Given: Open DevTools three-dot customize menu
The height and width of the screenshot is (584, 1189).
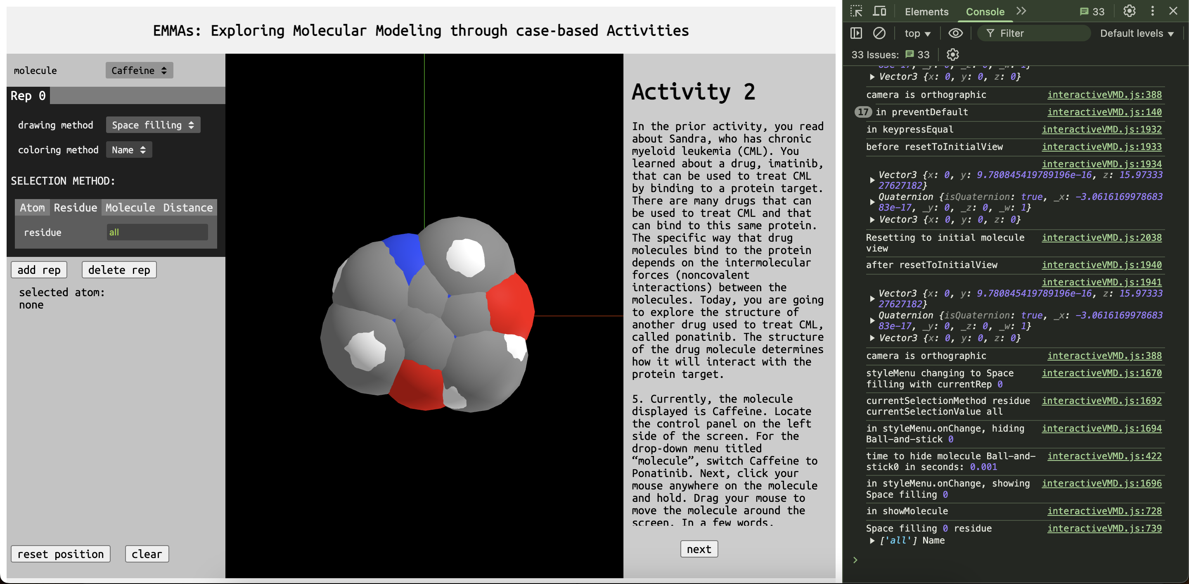Looking at the screenshot, I should pyautogui.click(x=1153, y=11).
